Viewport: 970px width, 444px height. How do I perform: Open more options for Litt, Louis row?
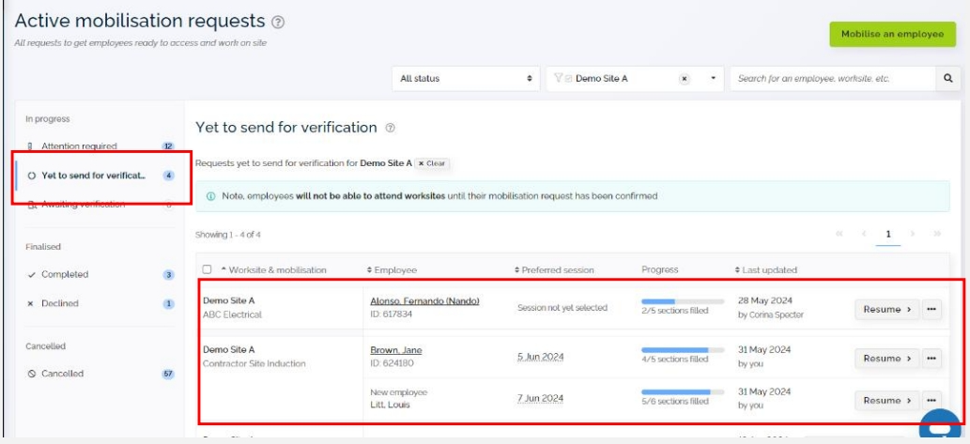pos(932,400)
